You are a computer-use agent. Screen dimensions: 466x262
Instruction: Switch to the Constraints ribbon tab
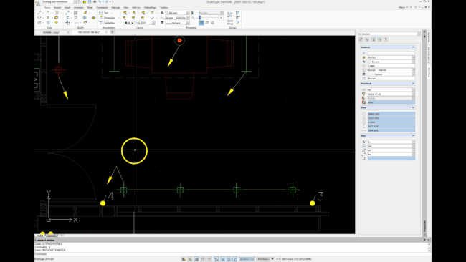click(102, 7)
